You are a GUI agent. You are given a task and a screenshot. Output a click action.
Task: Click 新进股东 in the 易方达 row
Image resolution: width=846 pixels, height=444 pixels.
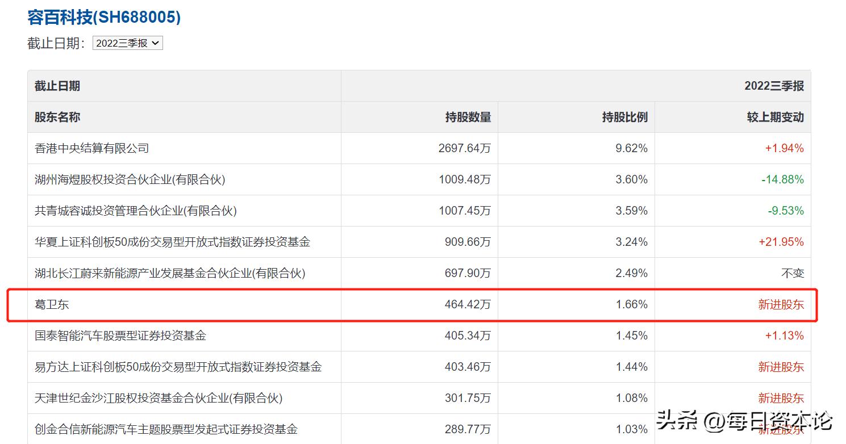[781, 367]
